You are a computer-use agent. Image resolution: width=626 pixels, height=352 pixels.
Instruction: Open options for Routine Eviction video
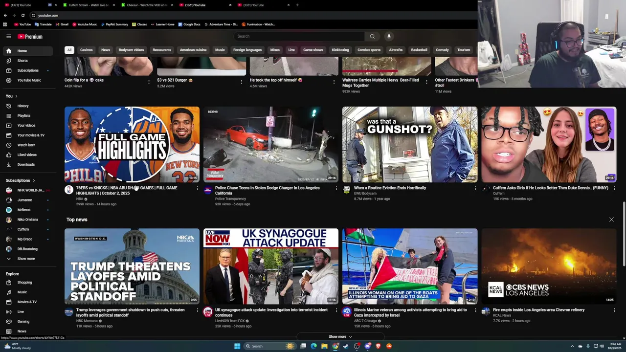pyautogui.click(x=475, y=188)
